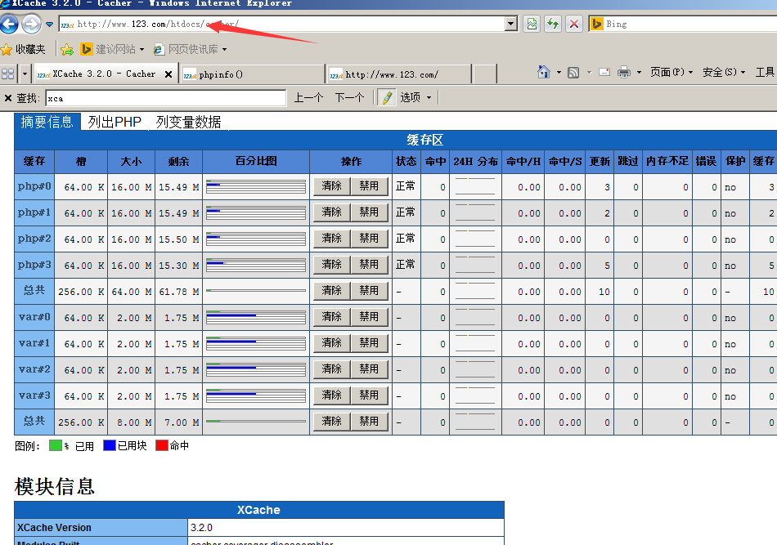Click the Read Mail icon

tap(604, 72)
